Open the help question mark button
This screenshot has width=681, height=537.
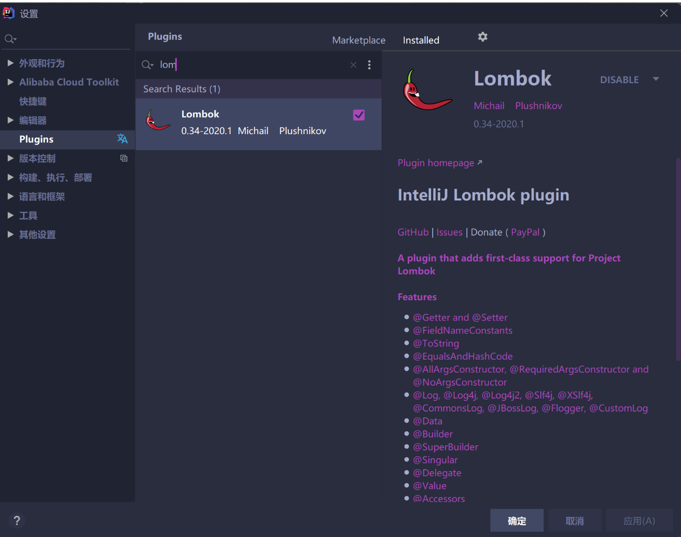pos(17,520)
